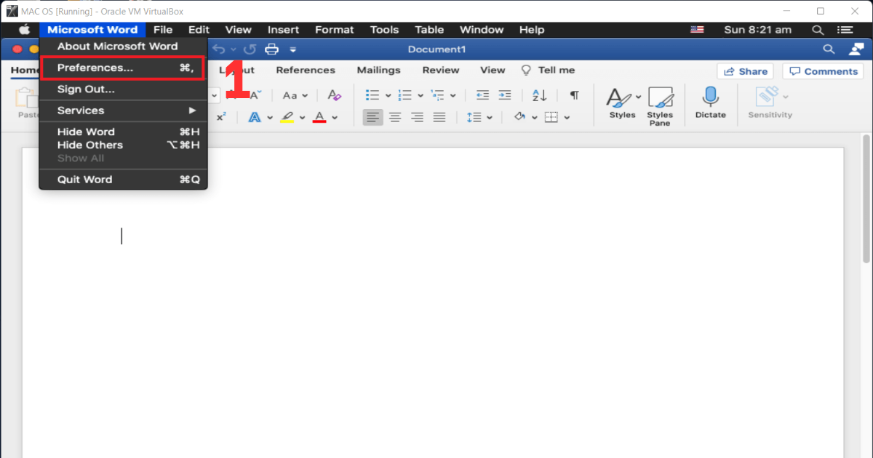Image resolution: width=873 pixels, height=458 pixels.
Task: Open the quick access customize arrow
Action: tap(293, 49)
